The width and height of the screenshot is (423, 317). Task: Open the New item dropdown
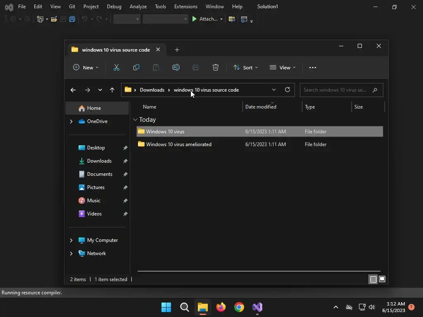tap(86, 67)
